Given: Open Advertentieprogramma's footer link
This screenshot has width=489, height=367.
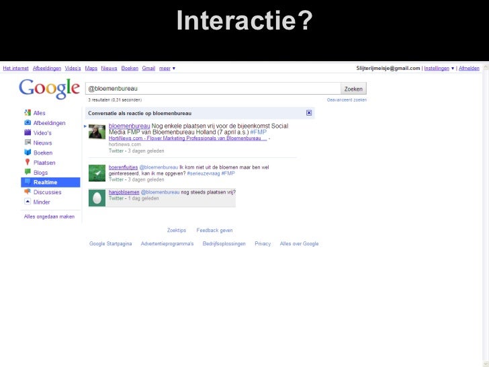Looking at the screenshot, I should click(x=167, y=244).
